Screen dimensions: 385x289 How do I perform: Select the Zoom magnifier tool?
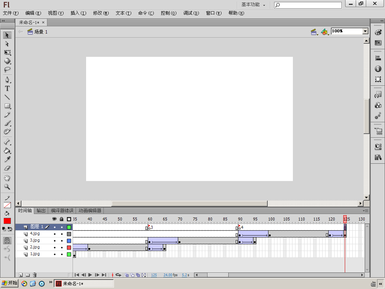(7, 187)
